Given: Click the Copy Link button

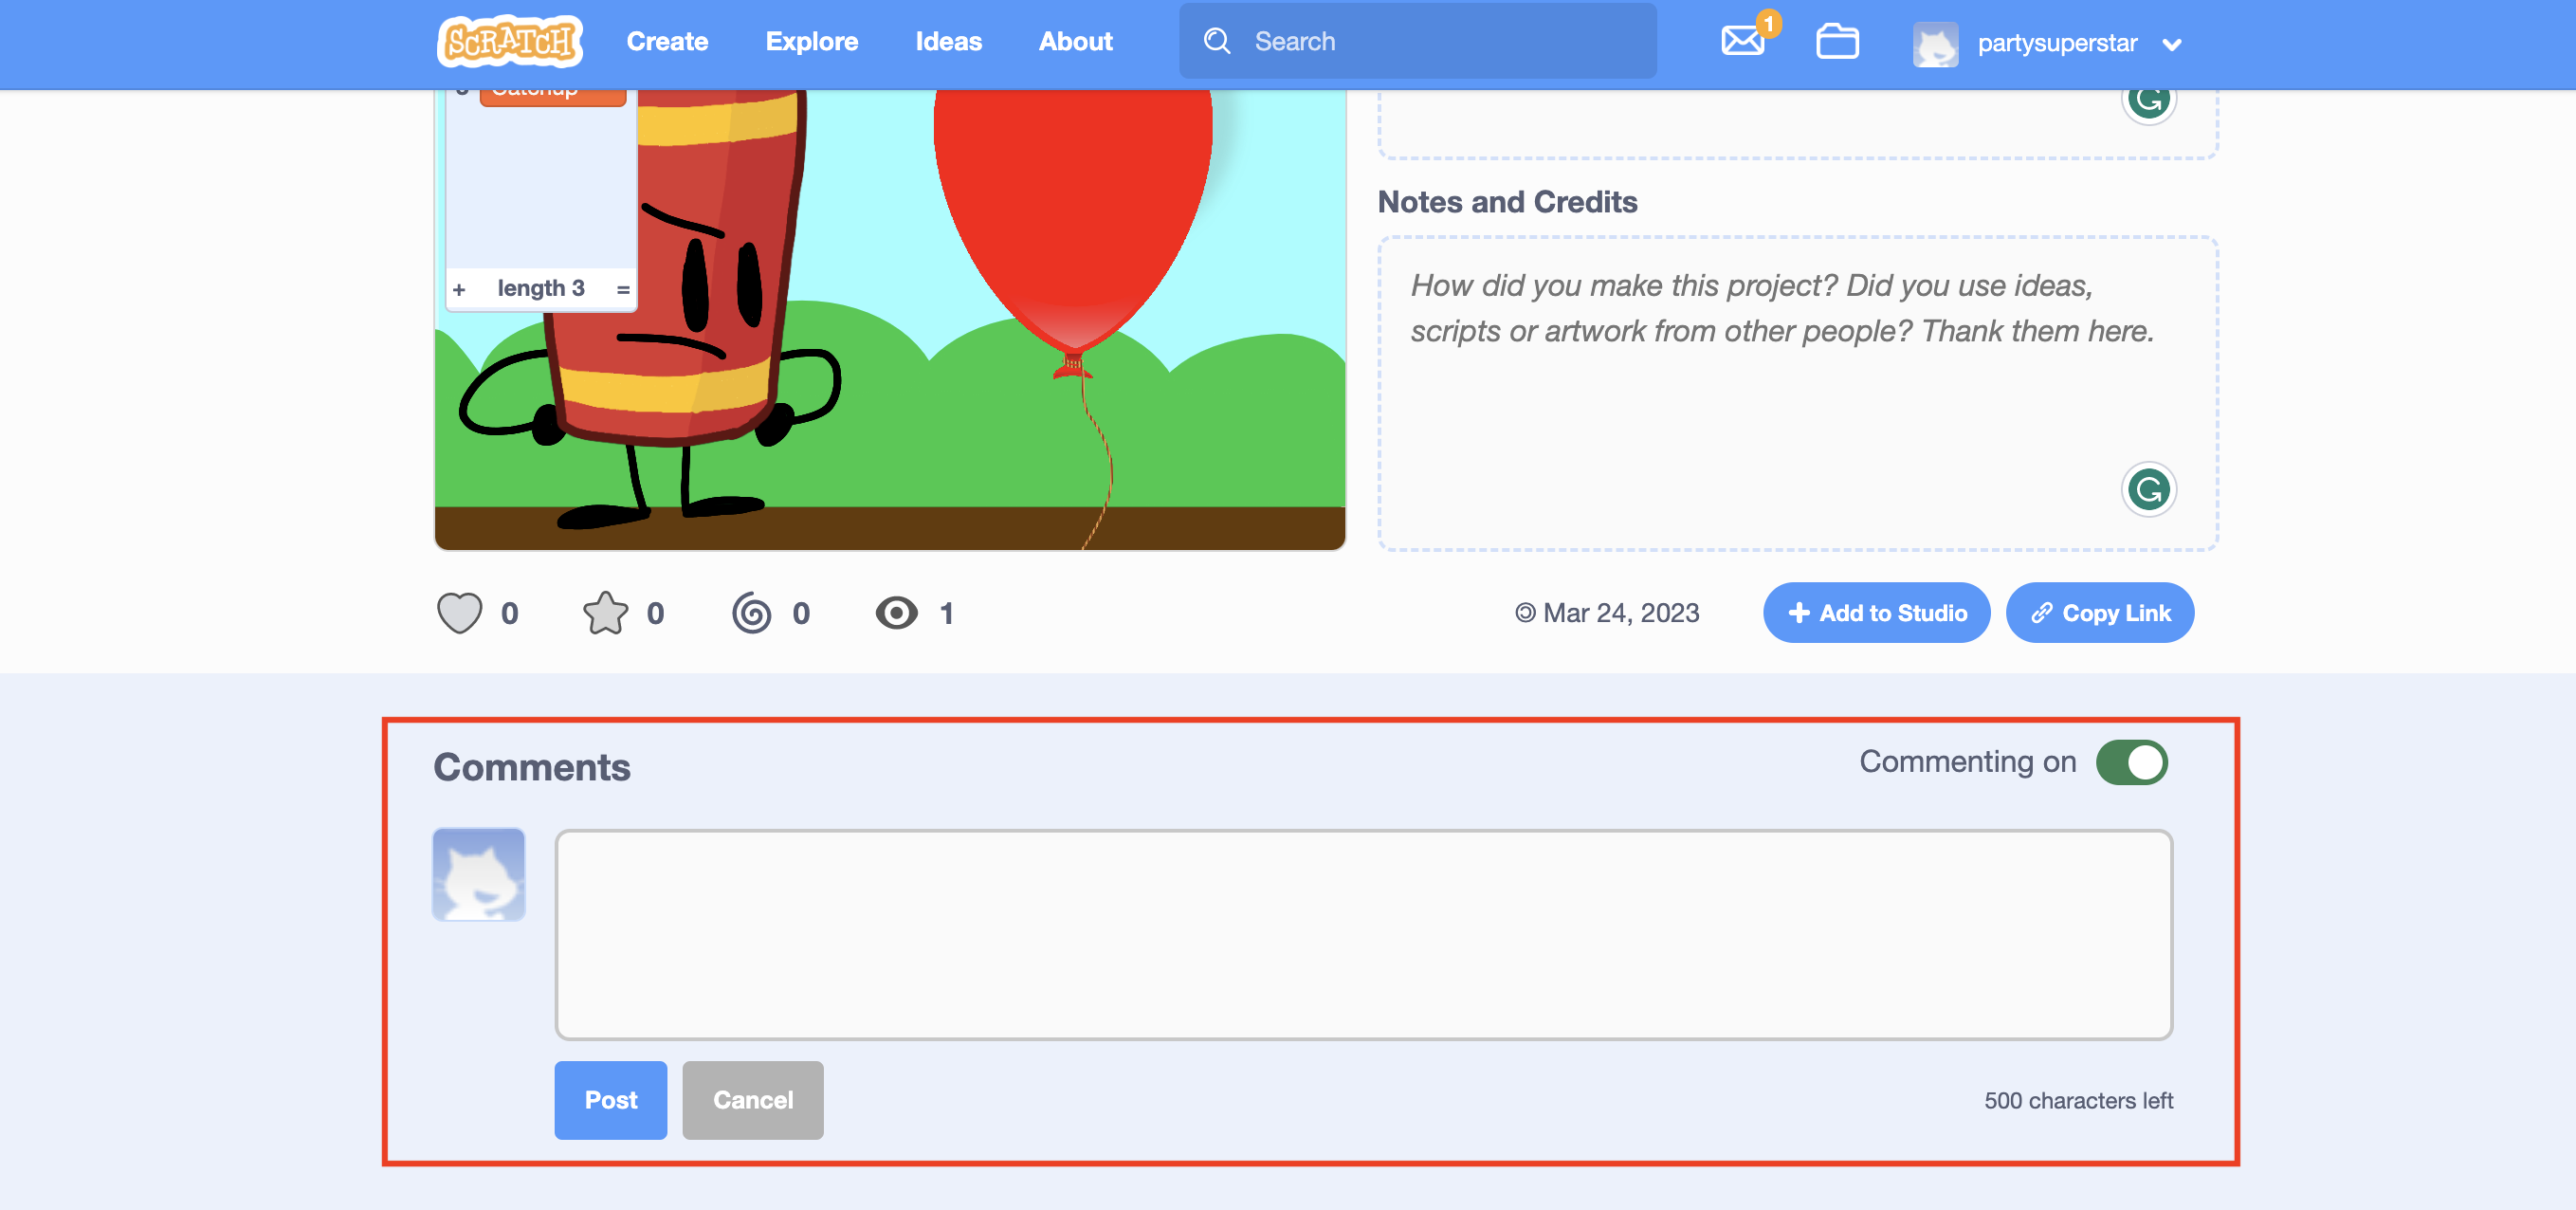Looking at the screenshot, I should tap(2099, 613).
